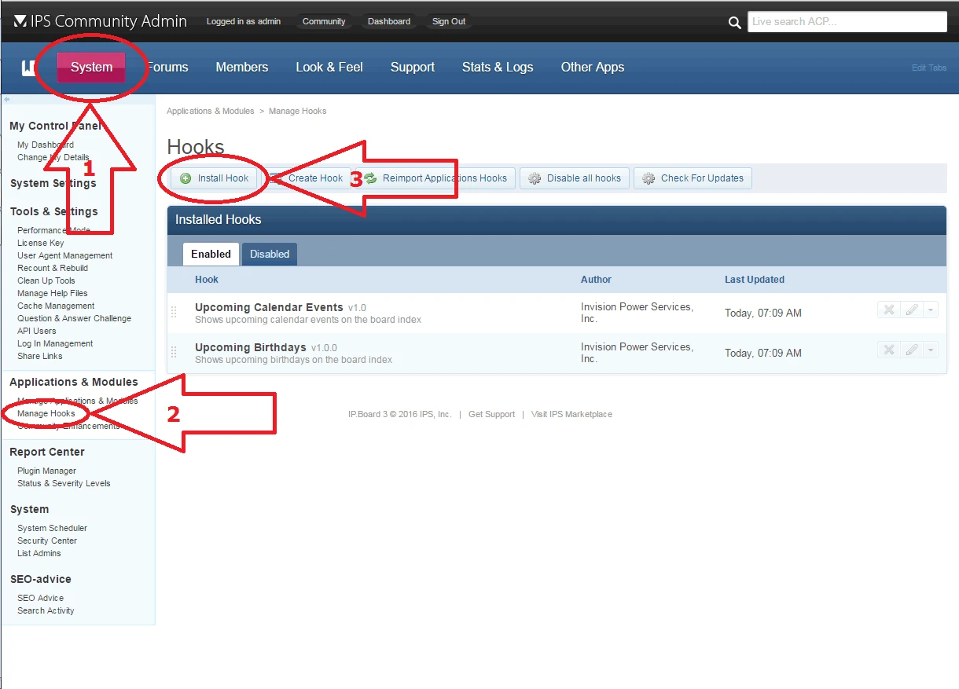Click the Disable all hooks button
This screenshot has width=959, height=689.
pos(575,178)
